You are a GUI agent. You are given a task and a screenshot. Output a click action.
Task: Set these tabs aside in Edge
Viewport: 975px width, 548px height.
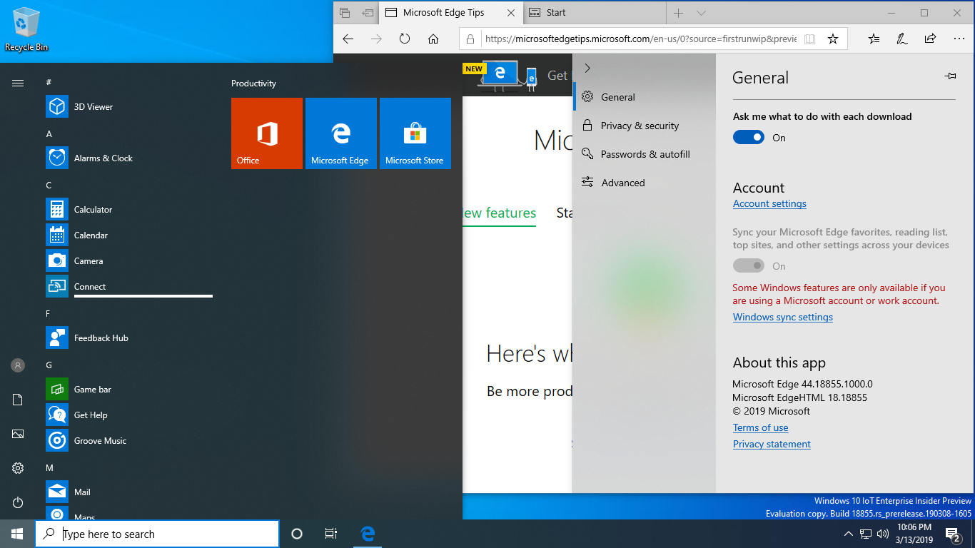pos(368,13)
